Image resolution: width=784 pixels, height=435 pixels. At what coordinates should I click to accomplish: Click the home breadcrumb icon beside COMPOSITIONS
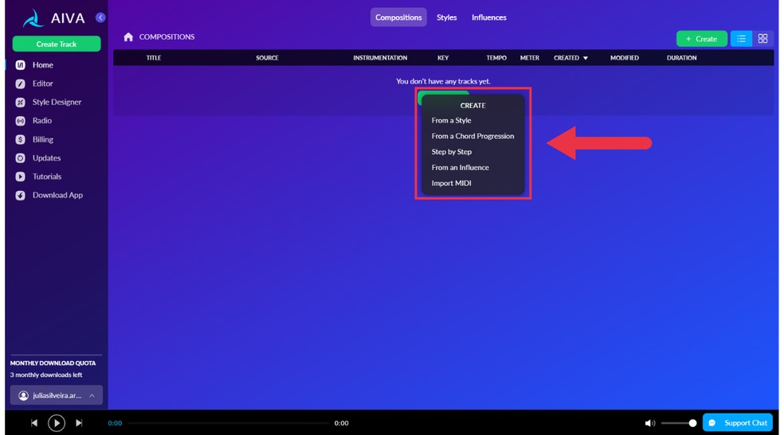[128, 37]
